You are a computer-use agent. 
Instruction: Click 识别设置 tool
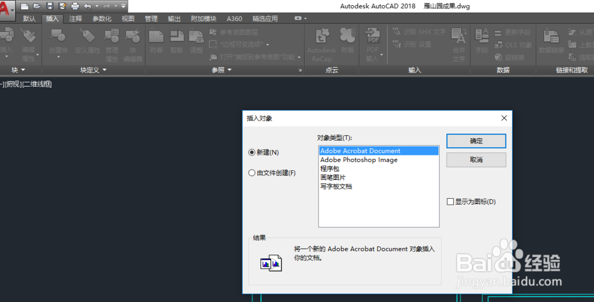pyautogui.click(x=412, y=44)
